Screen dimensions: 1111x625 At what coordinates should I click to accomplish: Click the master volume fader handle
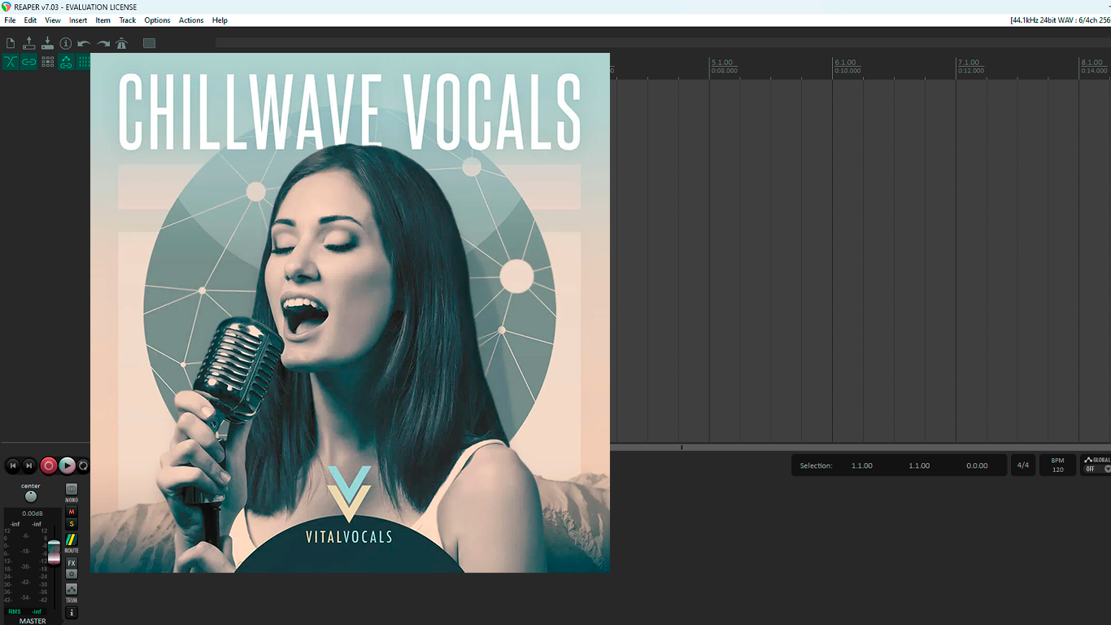click(x=54, y=551)
